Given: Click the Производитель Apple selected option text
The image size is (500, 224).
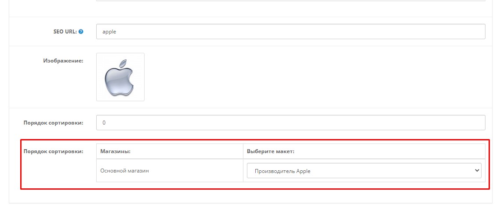Looking at the screenshot, I should point(283,171).
